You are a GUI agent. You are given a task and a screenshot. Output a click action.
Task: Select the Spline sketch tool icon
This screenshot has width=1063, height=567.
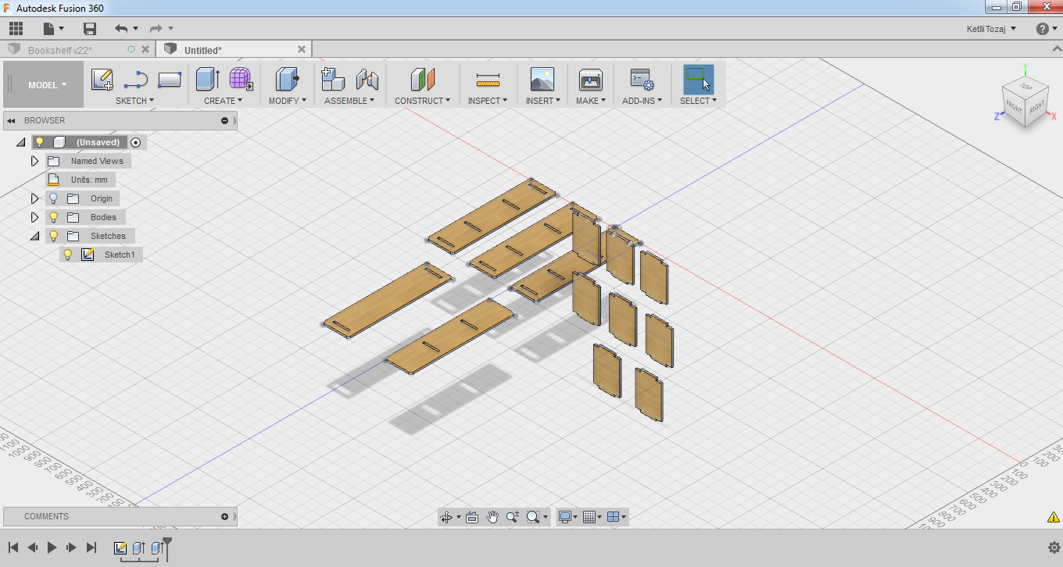coord(136,79)
